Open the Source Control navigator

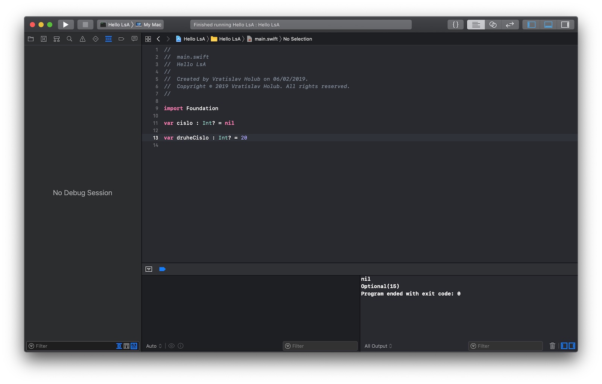44,39
